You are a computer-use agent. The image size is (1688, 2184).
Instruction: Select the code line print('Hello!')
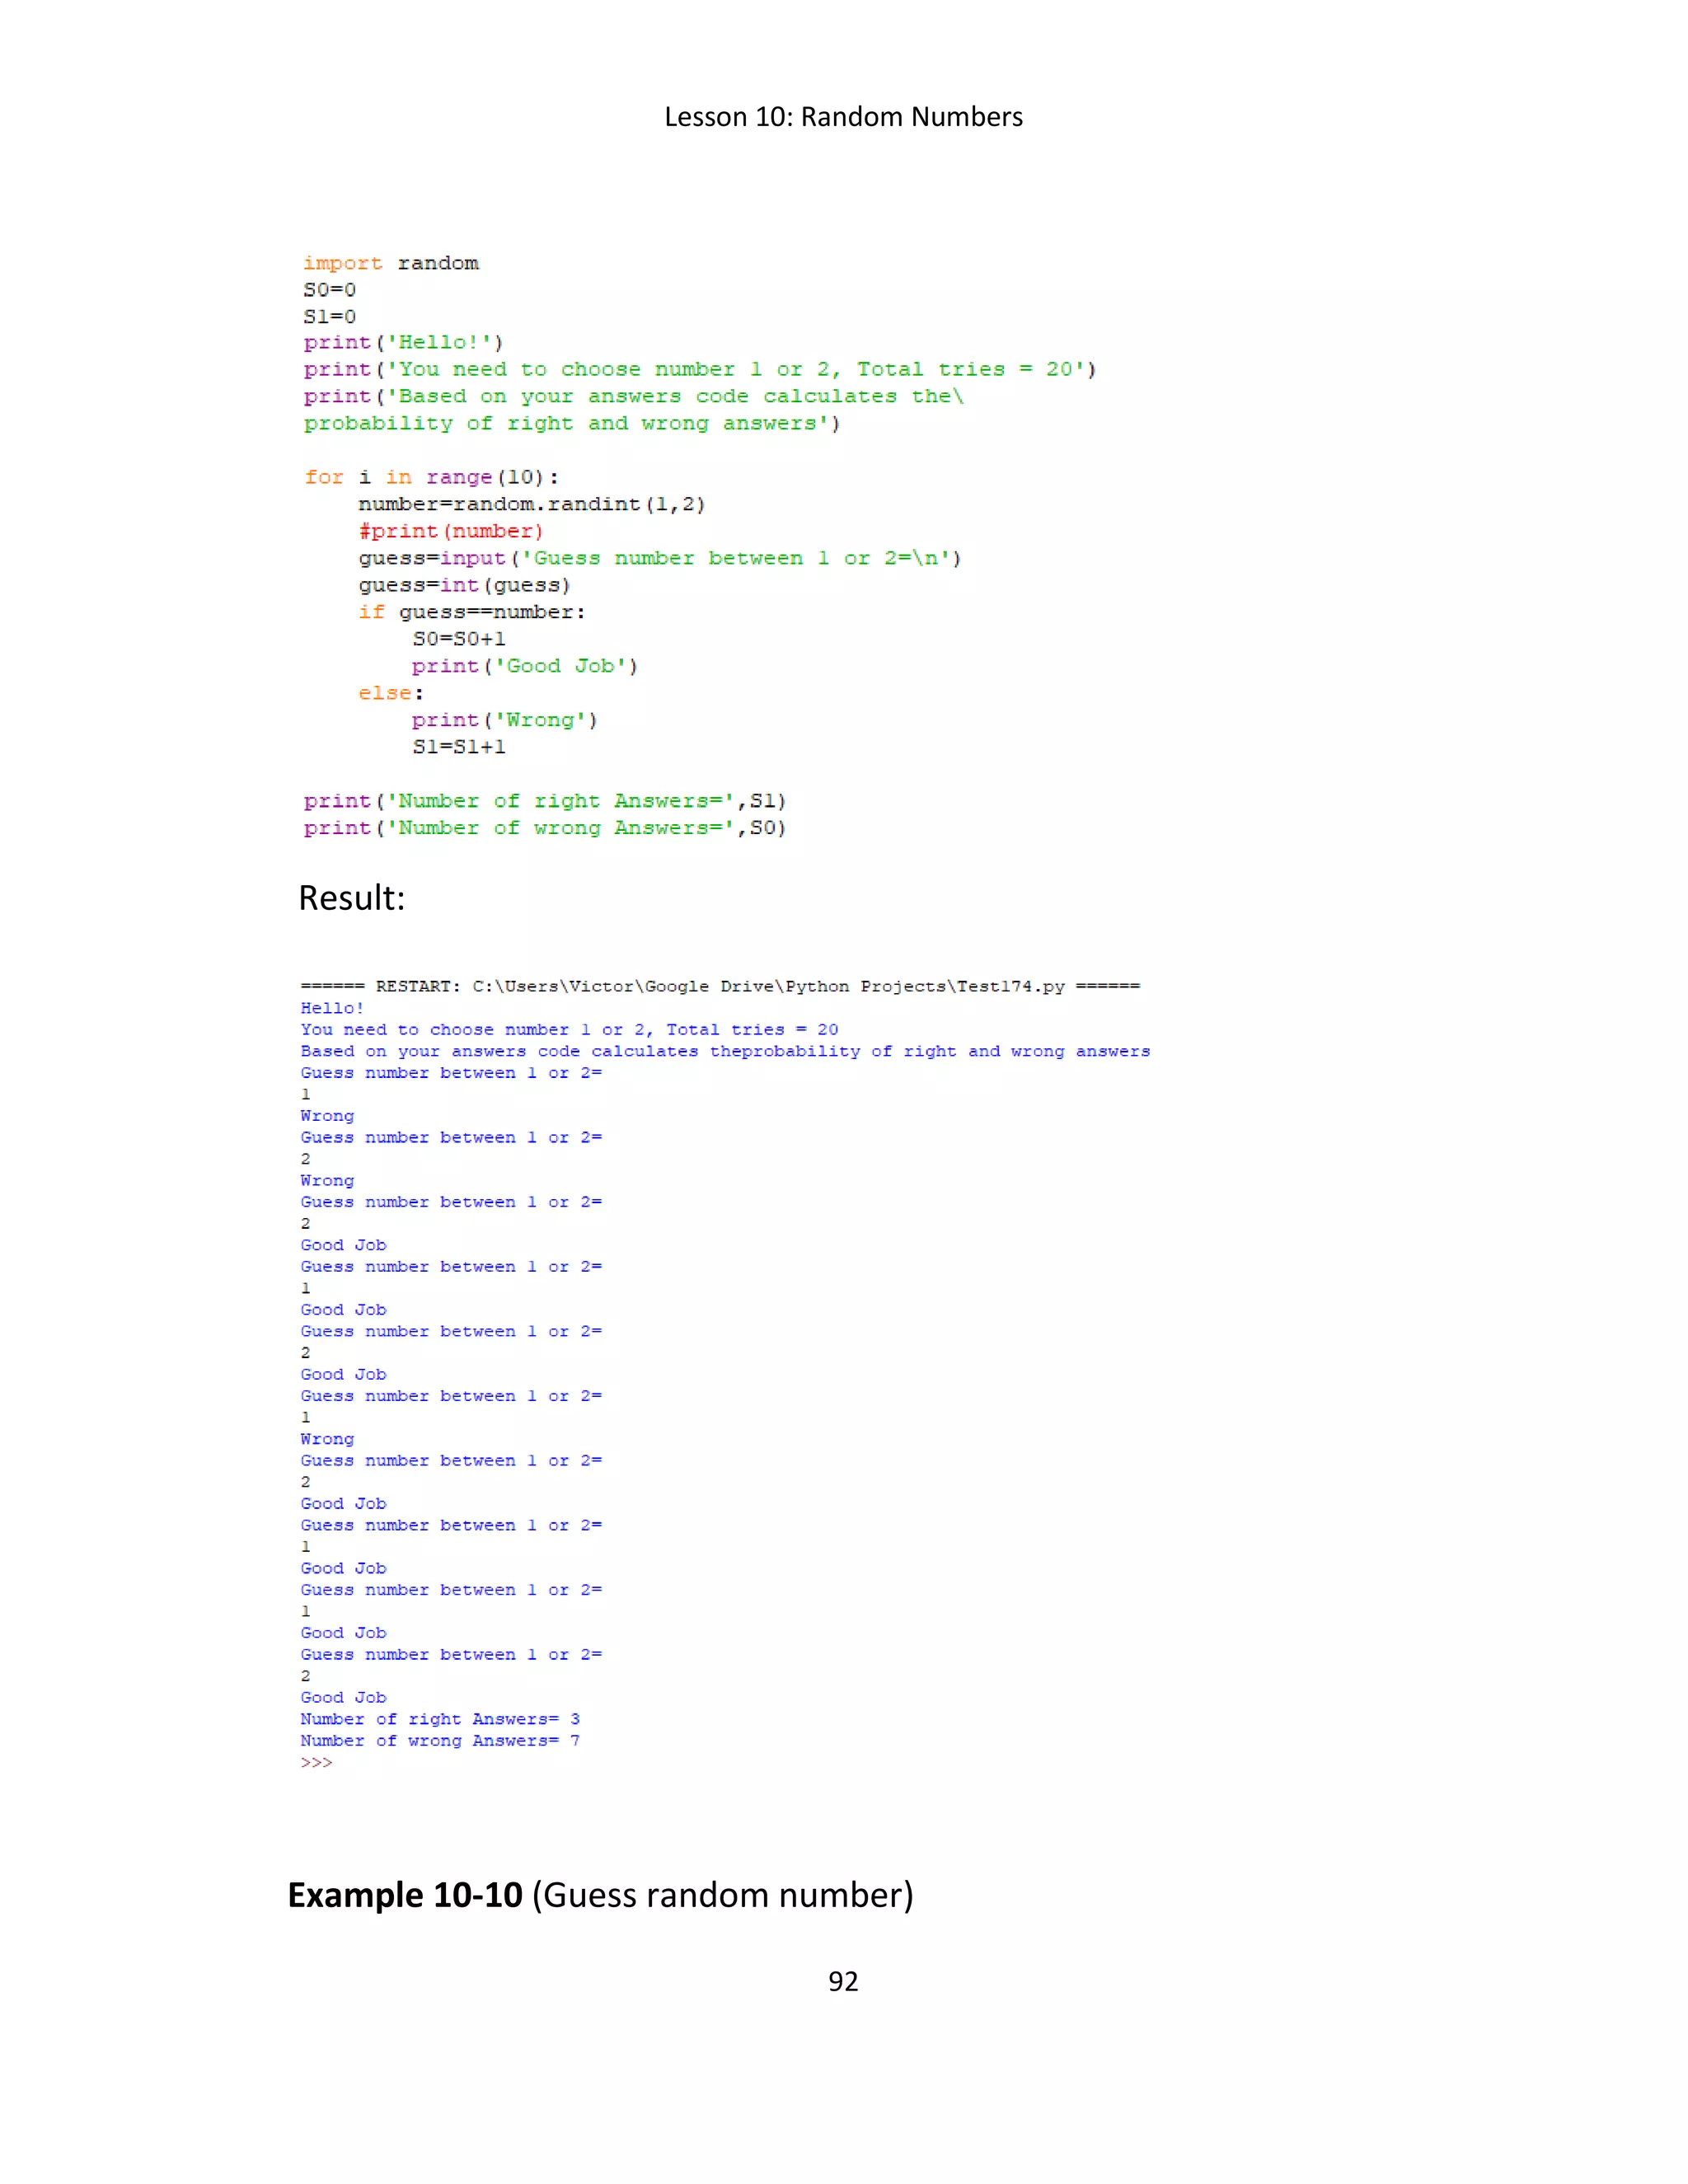[x=404, y=343]
